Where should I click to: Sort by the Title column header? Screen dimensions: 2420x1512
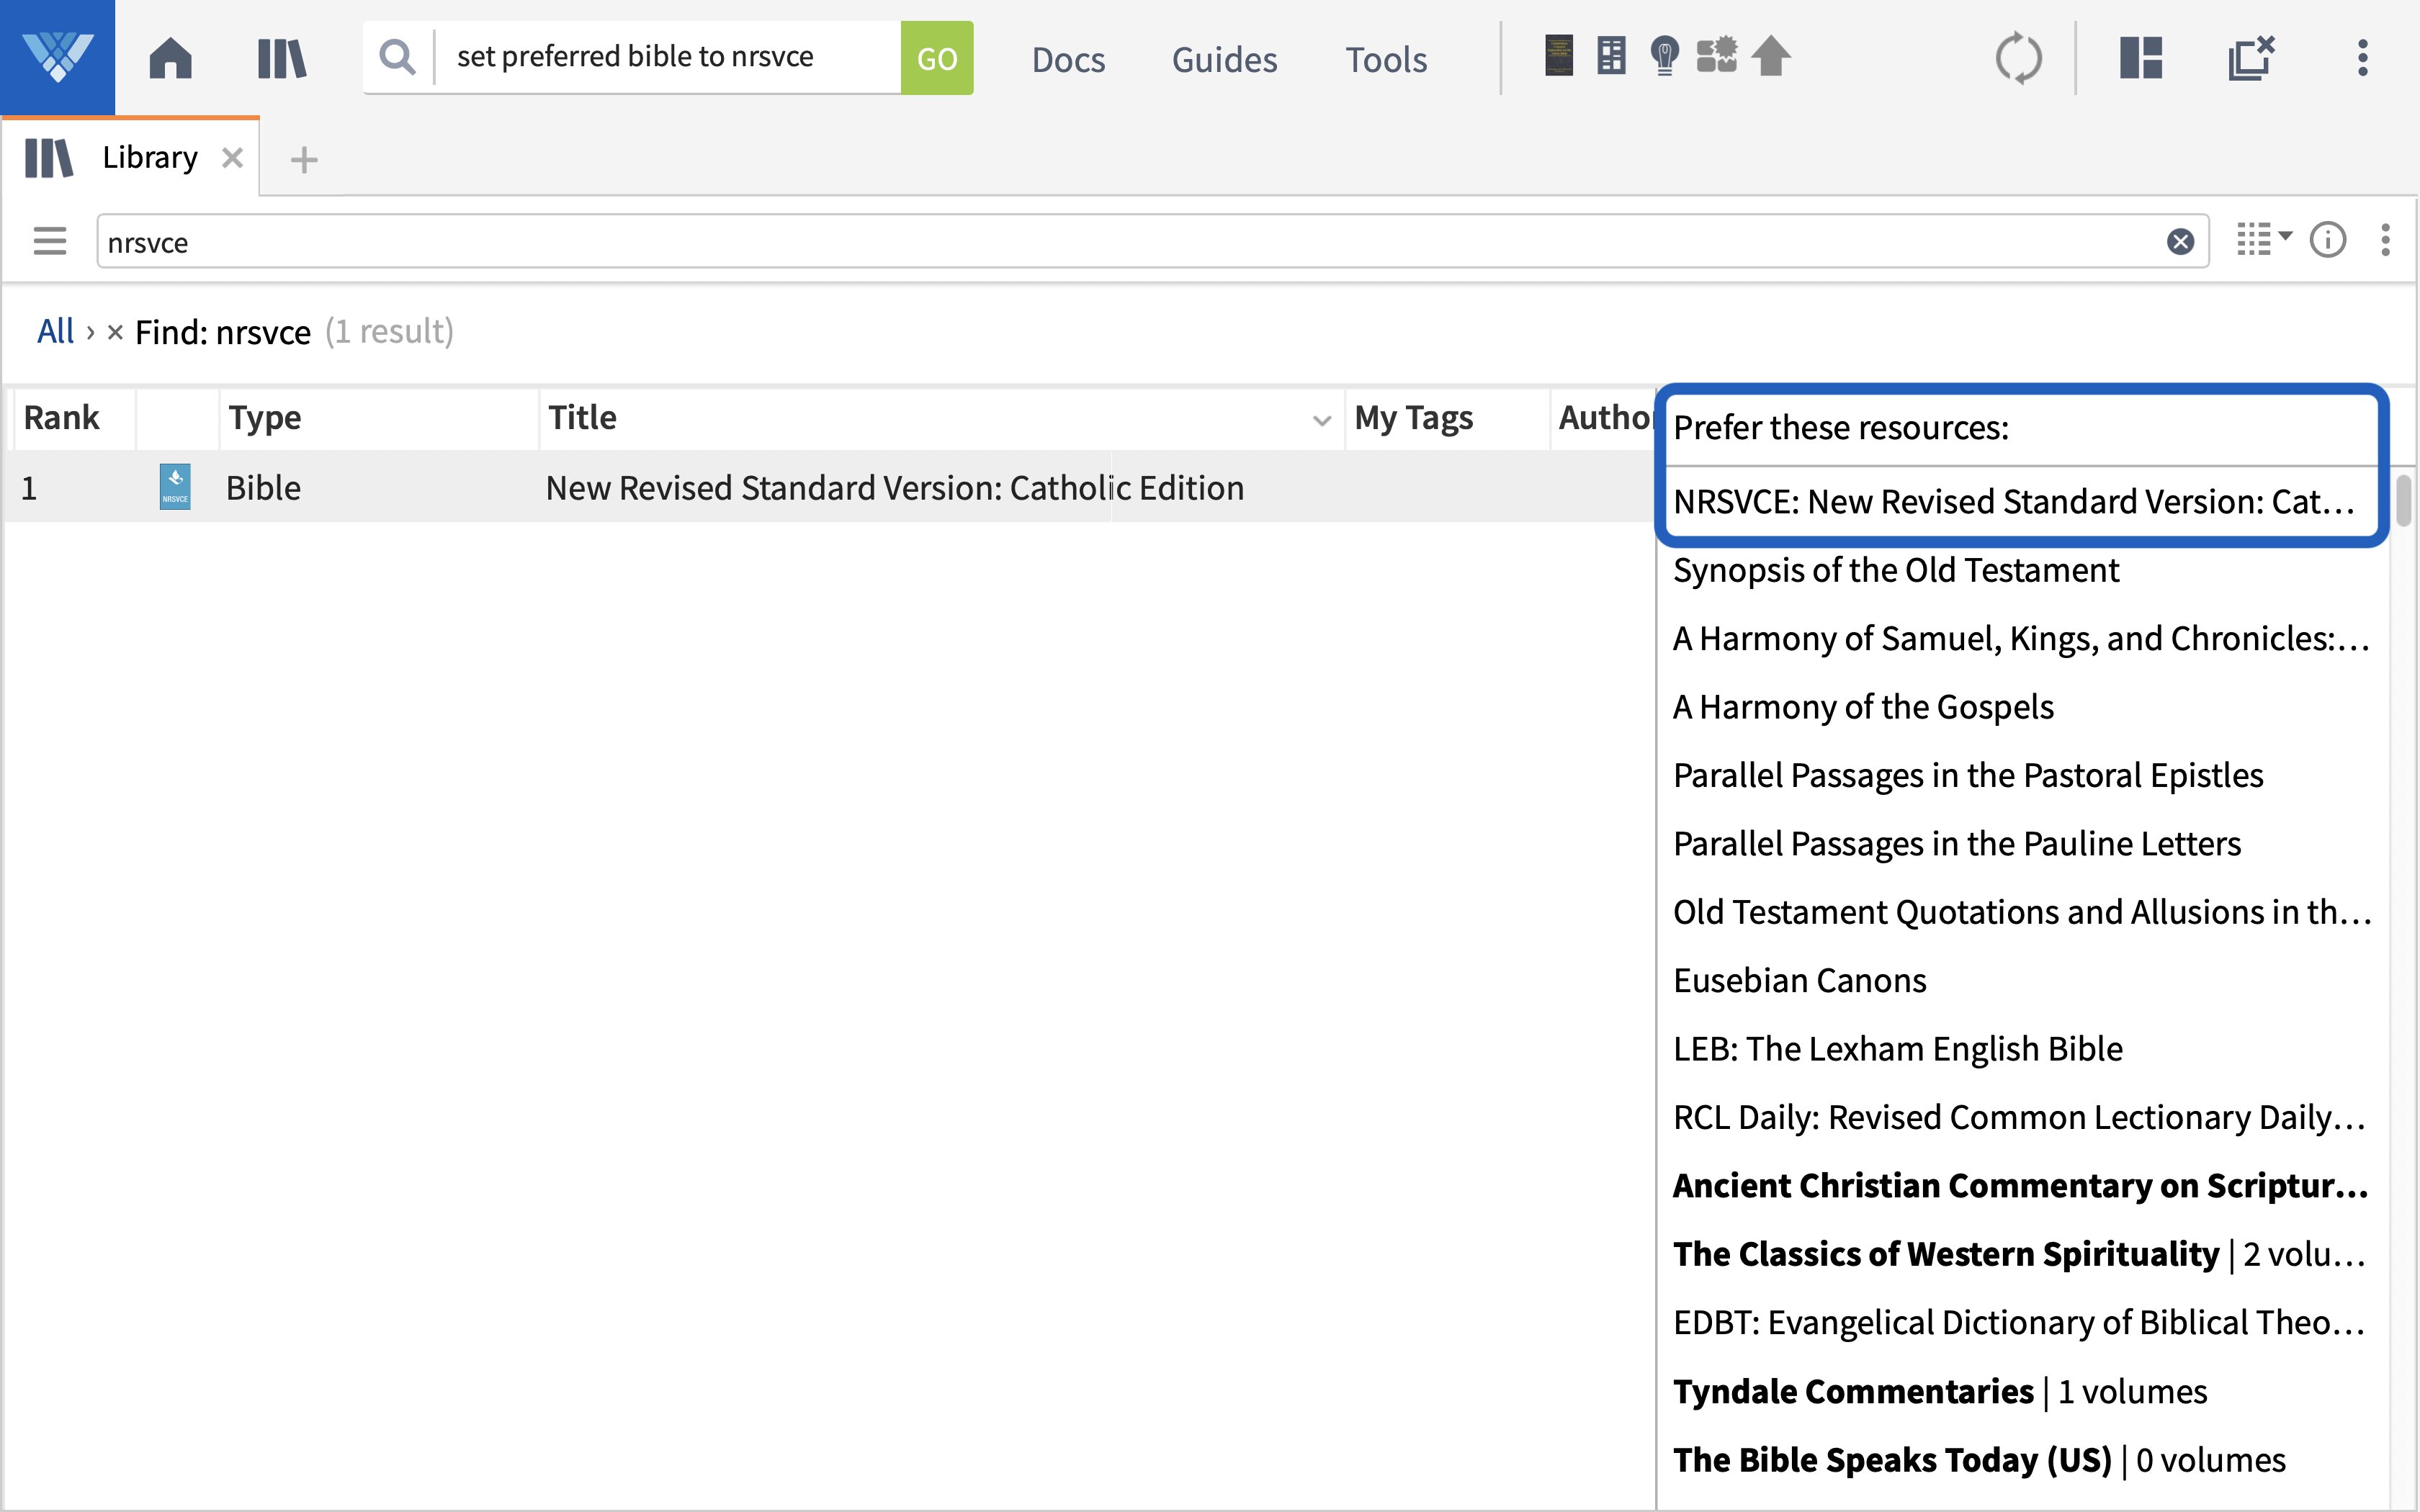pyautogui.click(x=582, y=418)
